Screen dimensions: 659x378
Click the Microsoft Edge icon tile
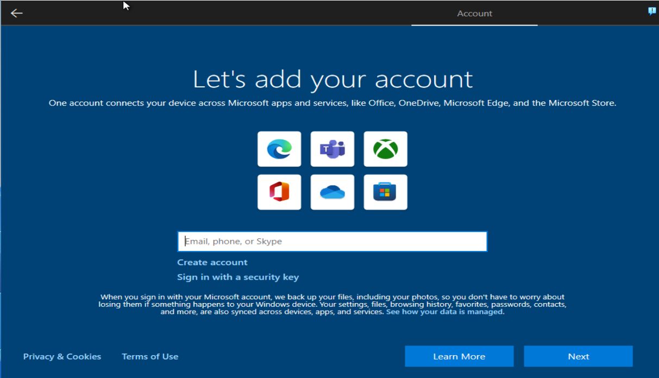click(x=279, y=149)
